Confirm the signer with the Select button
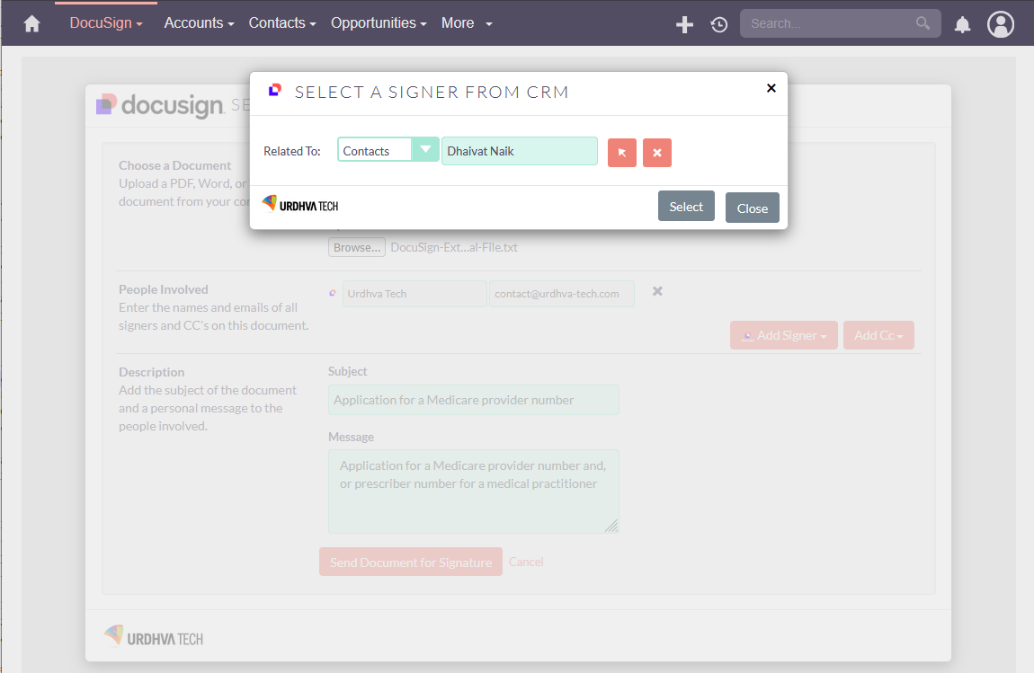 (x=686, y=206)
